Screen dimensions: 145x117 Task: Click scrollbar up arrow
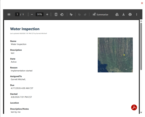[141, 21]
